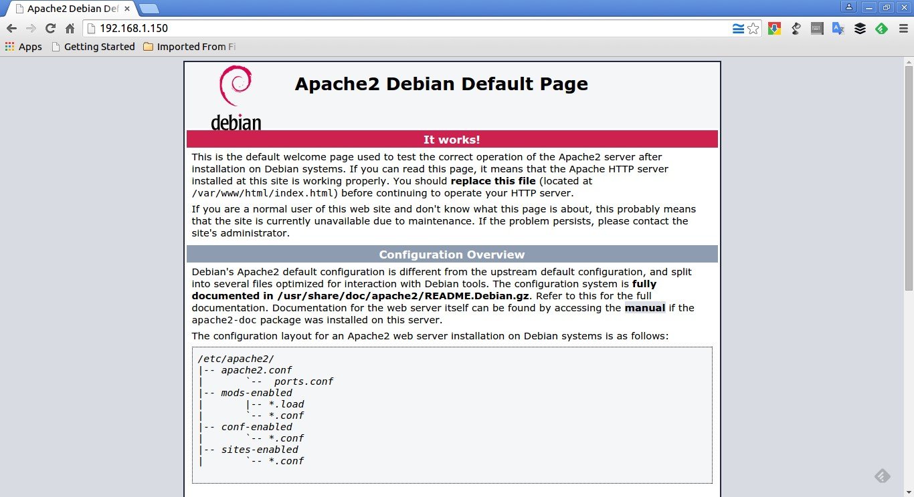The height and width of the screenshot is (497, 914).
Task: Open the virtual keyboard extension
Action: (816, 29)
